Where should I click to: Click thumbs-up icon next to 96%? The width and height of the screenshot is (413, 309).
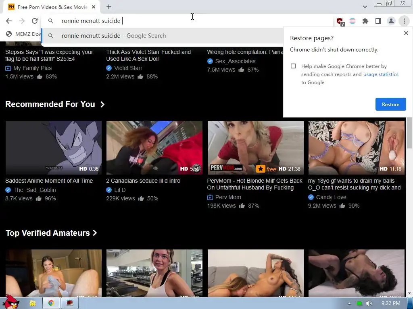pos(39,198)
